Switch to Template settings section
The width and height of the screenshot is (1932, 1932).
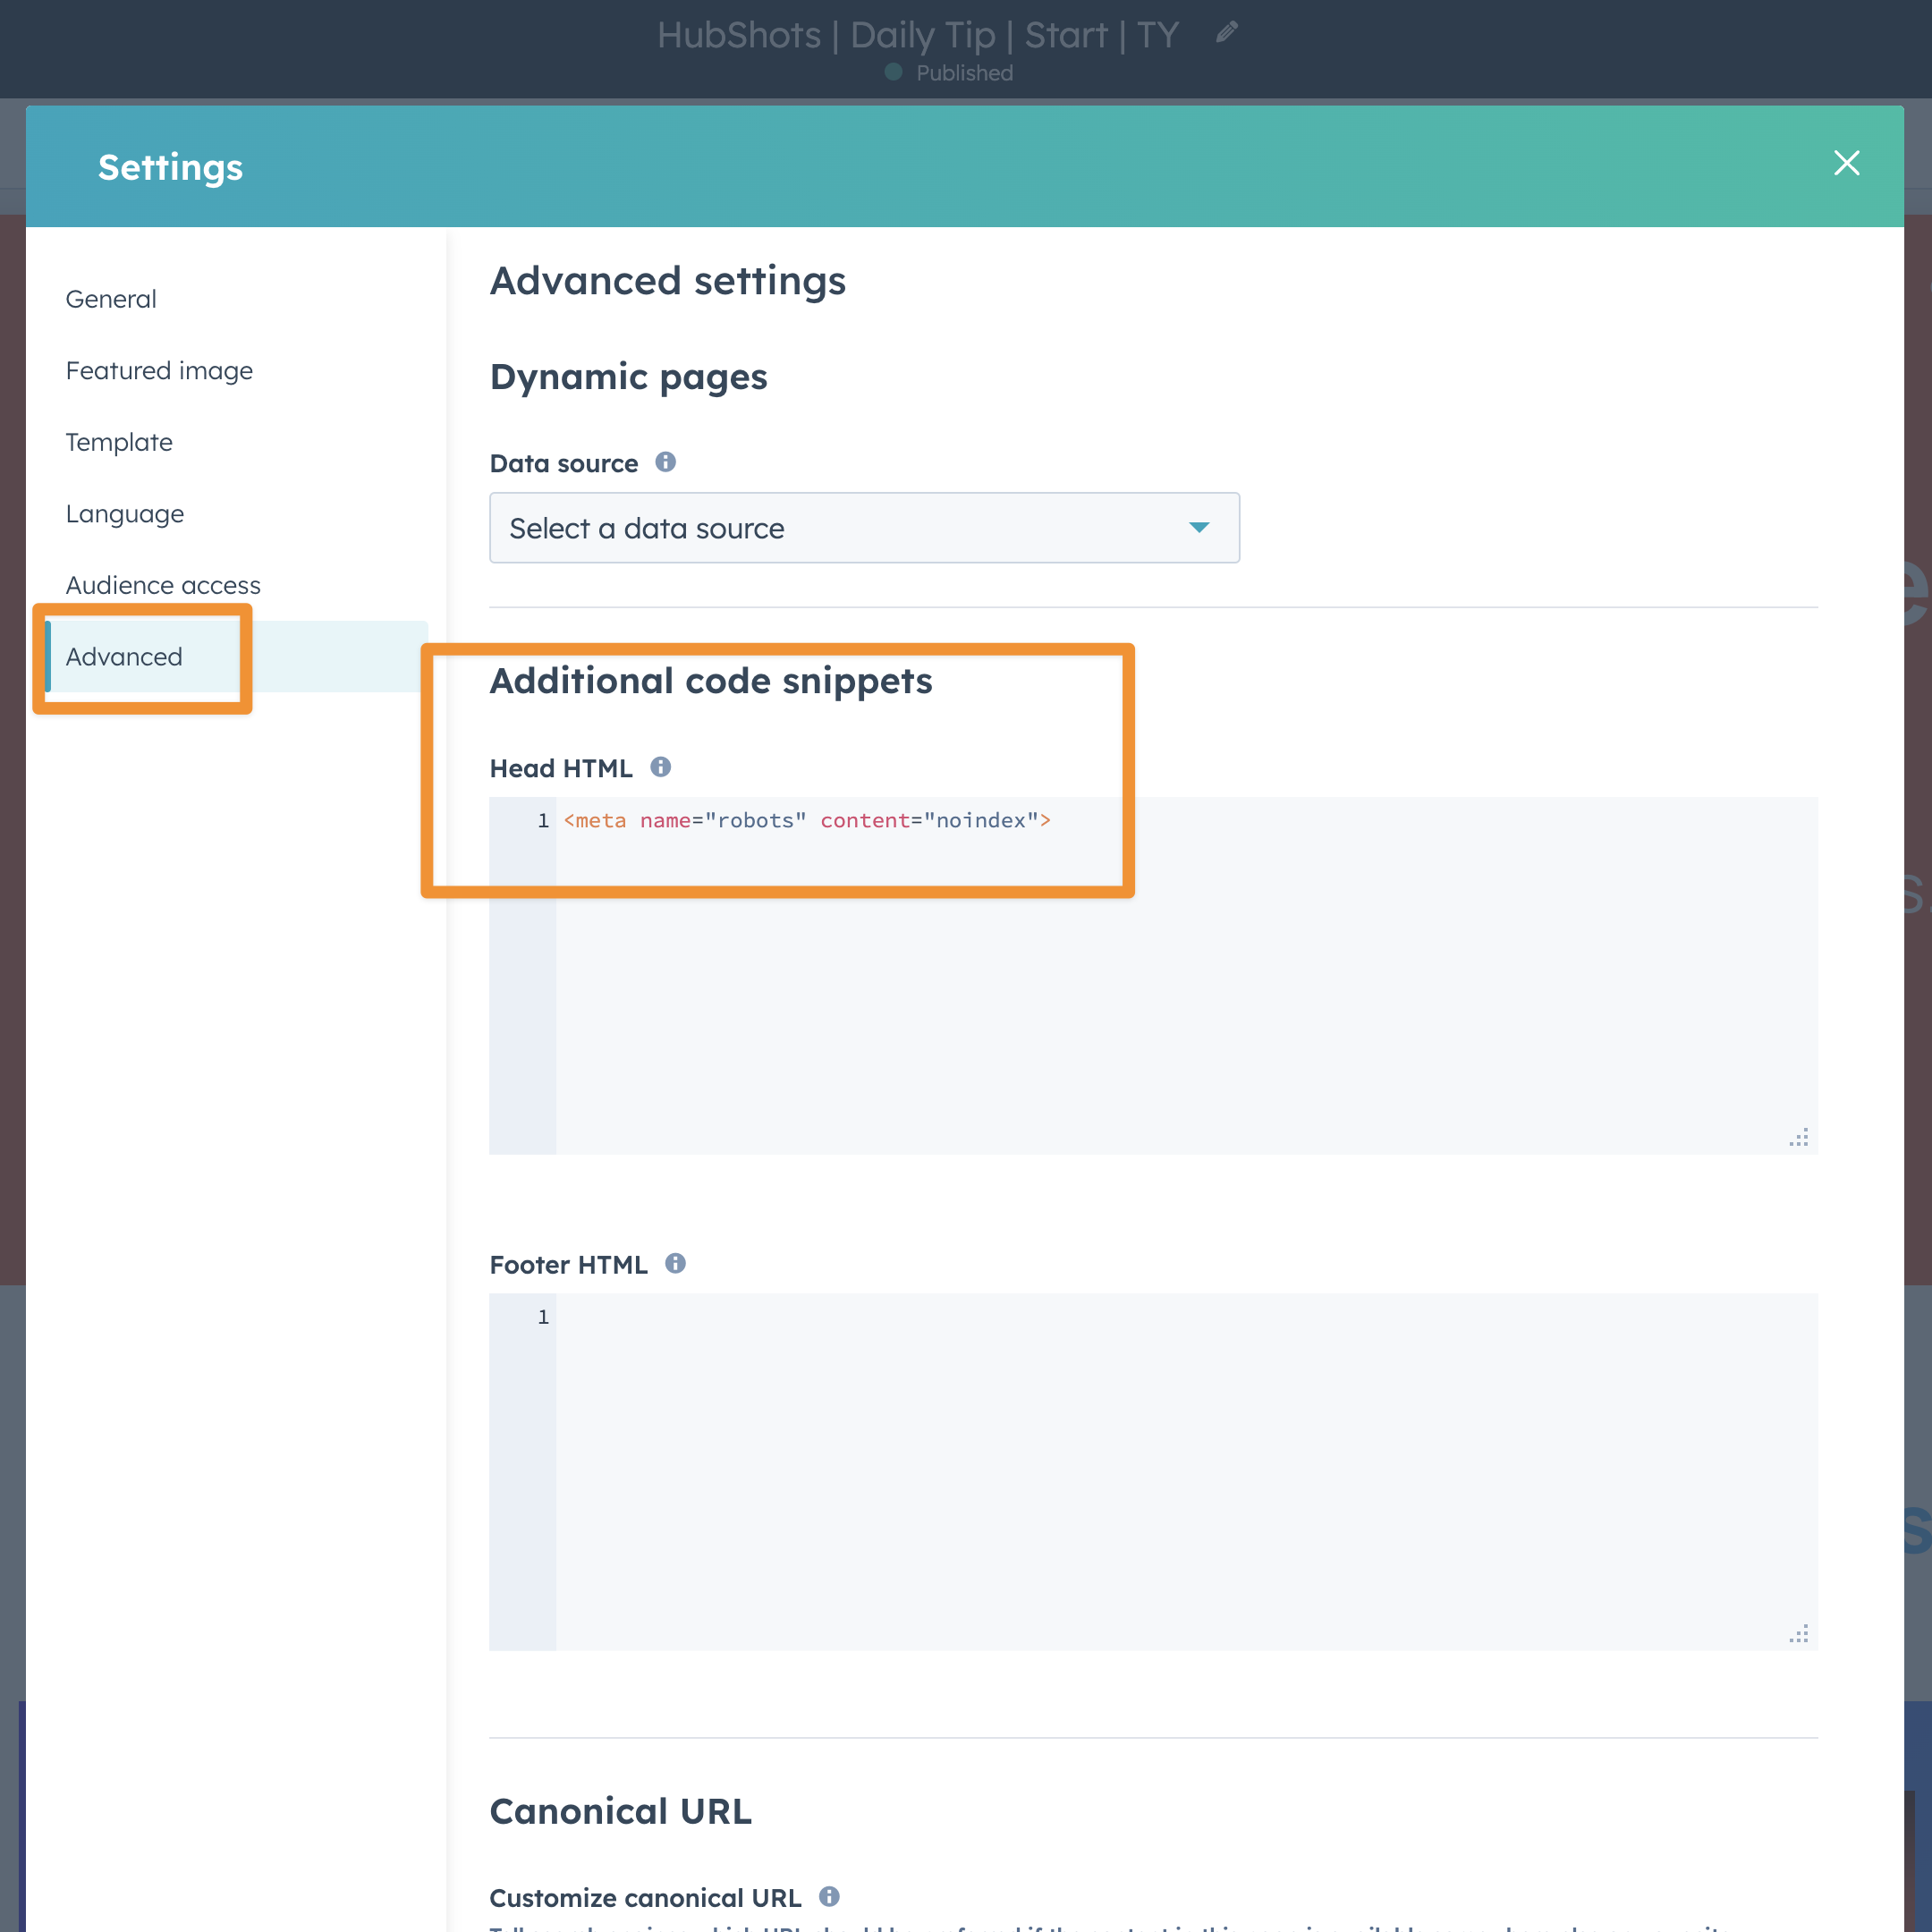point(119,442)
